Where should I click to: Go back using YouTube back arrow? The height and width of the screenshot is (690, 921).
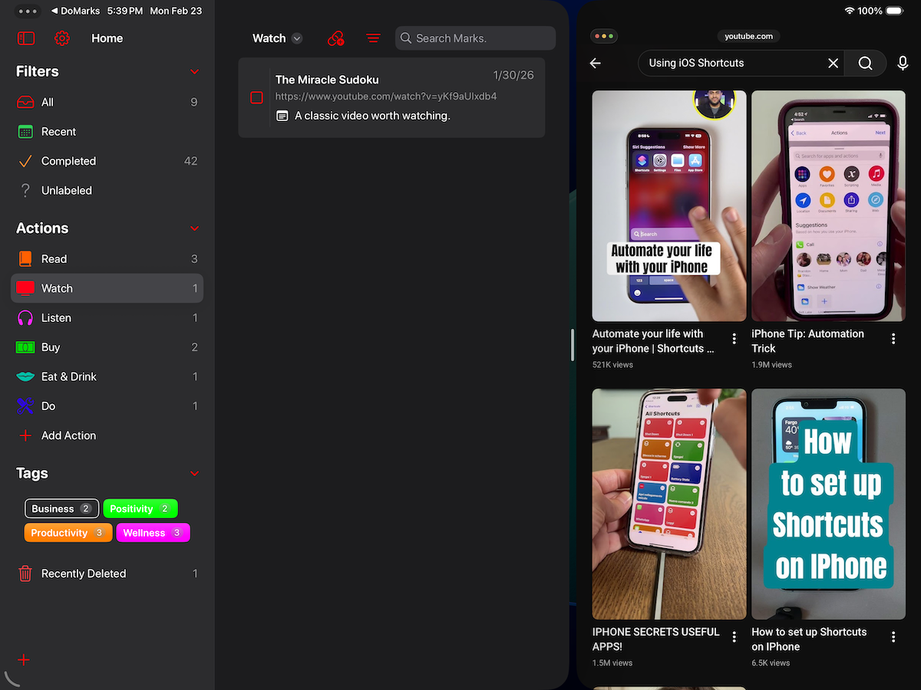pos(596,64)
